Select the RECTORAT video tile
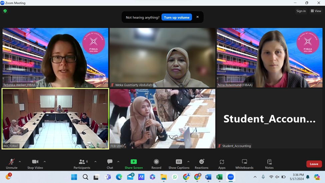 click(55, 119)
